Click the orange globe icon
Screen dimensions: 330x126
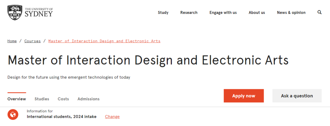pos(13,114)
